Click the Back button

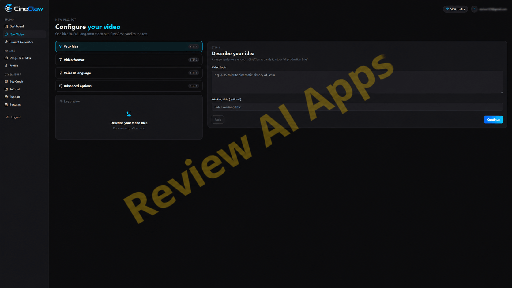click(x=218, y=120)
